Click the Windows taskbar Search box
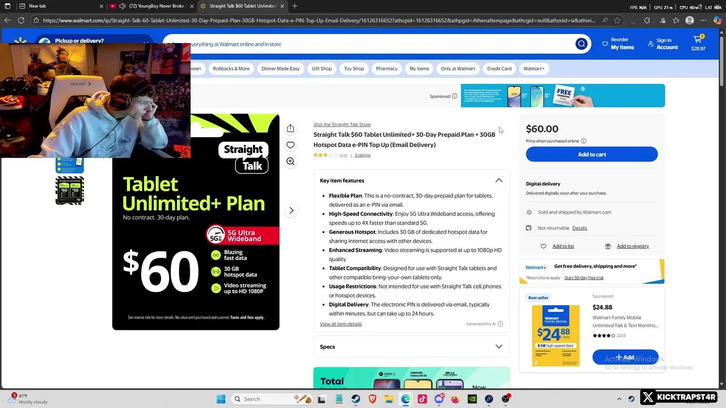The width and height of the screenshot is (726, 408). (x=272, y=399)
